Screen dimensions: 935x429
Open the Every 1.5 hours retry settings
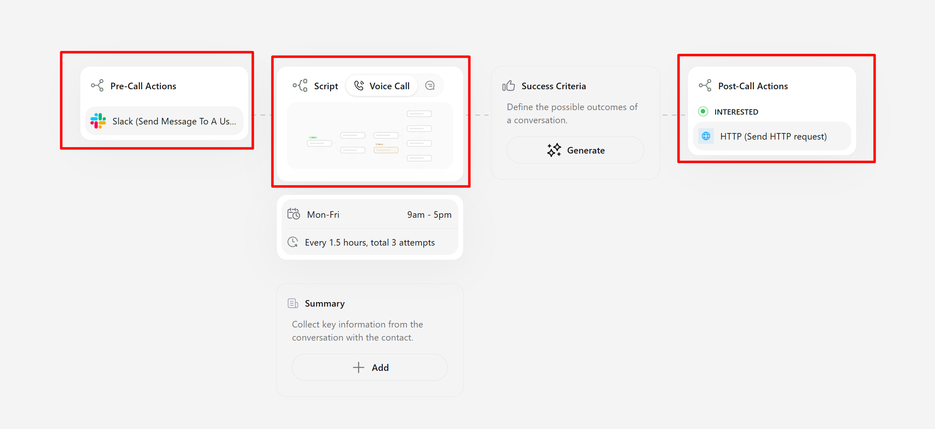[x=369, y=242]
